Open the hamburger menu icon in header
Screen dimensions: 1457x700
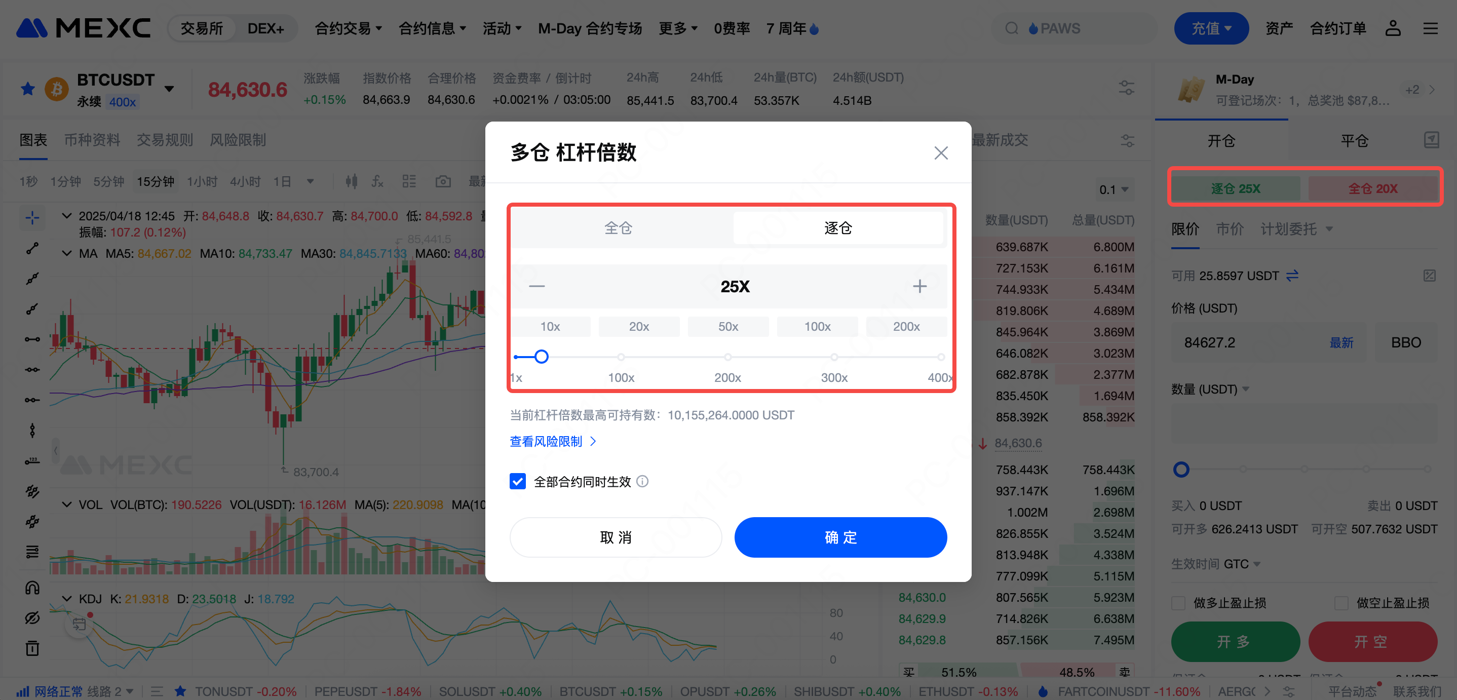(x=1431, y=28)
